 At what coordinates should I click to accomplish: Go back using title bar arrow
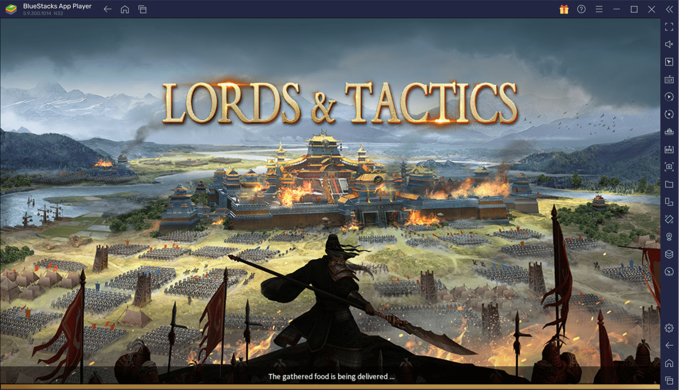click(108, 9)
